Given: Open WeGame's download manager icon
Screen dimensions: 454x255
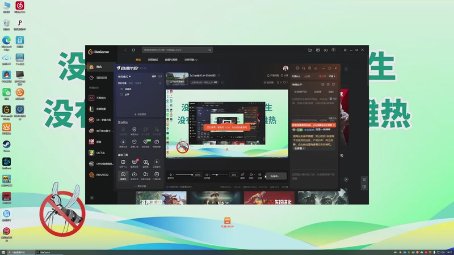Looking at the screenshot, I should 326,50.
